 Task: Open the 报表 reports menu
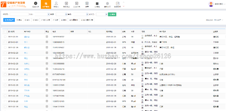87,4
